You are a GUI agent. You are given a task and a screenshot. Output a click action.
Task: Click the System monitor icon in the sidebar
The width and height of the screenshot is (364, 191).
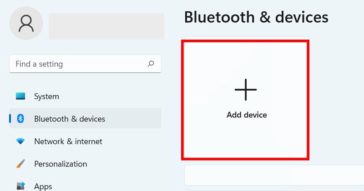20,96
